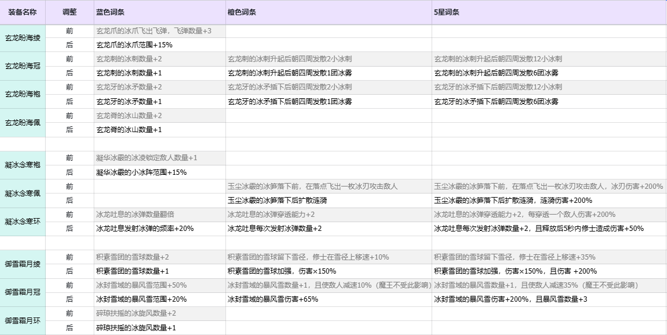The width and height of the screenshot is (667, 335).
Task: Select the cell 凝华冰霰的小冰阵范围+15%
Action: 141,172
